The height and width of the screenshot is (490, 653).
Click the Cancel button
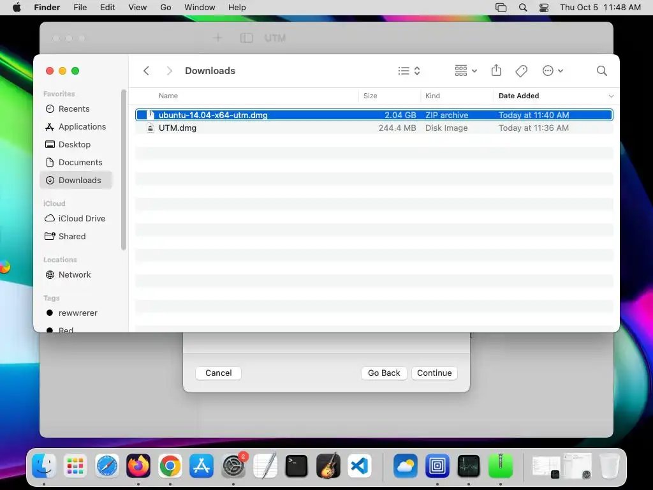218,373
